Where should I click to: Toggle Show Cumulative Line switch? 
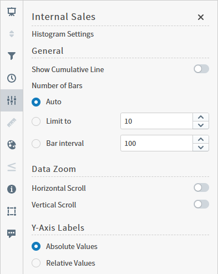tap(201, 69)
